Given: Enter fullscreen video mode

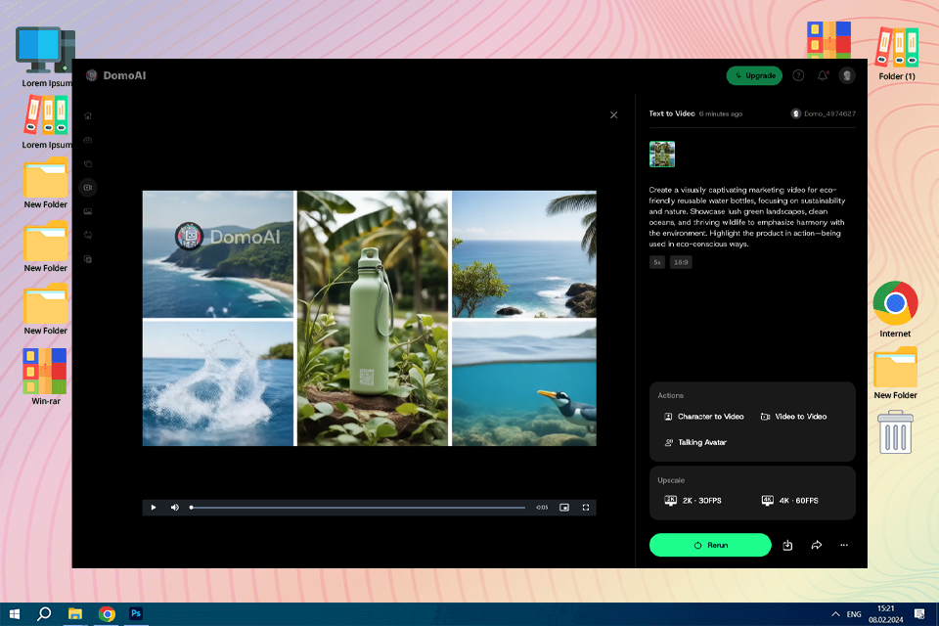Looking at the screenshot, I should click(x=586, y=508).
